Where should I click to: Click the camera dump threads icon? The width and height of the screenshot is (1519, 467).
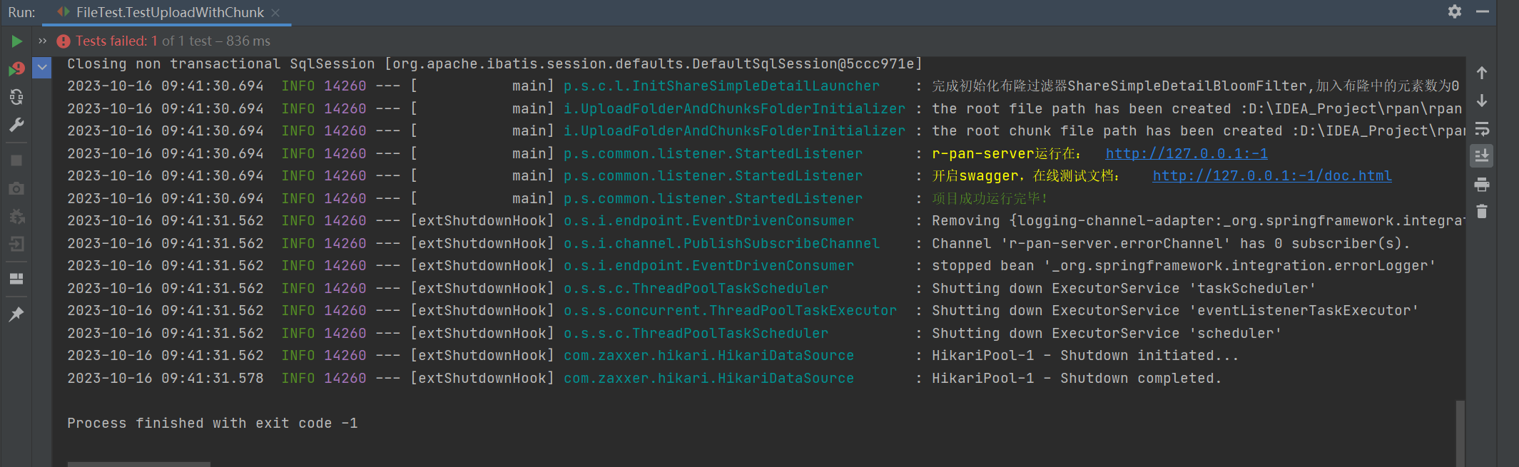point(16,188)
